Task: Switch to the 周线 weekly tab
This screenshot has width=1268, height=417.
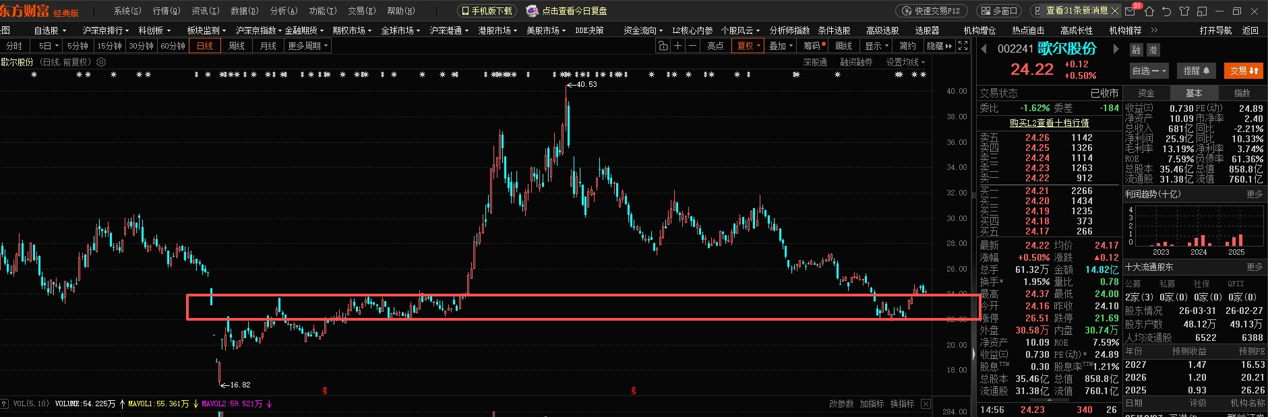Action: [x=237, y=46]
